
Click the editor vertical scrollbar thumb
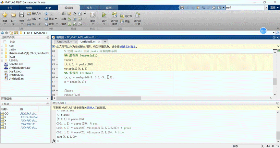click(x=275, y=82)
